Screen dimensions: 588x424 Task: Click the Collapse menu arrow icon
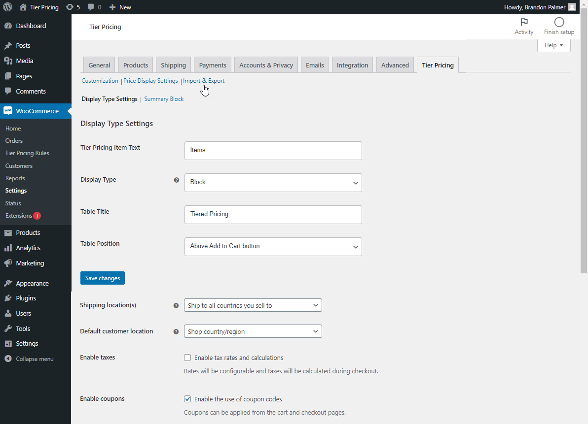8,359
